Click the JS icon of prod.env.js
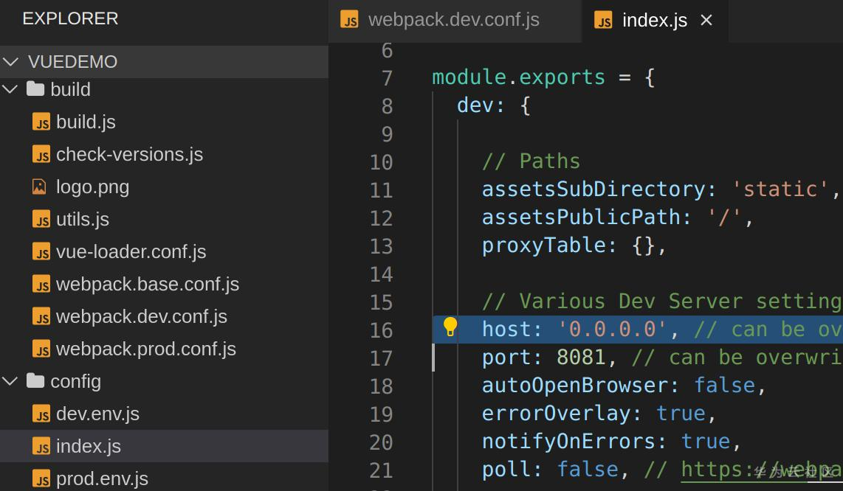 point(41,478)
